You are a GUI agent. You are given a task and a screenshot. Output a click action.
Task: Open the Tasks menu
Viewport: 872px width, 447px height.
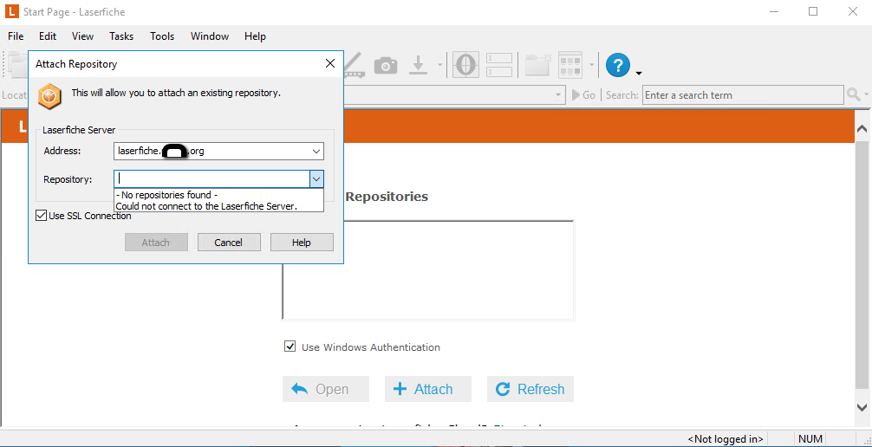pyautogui.click(x=121, y=36)
